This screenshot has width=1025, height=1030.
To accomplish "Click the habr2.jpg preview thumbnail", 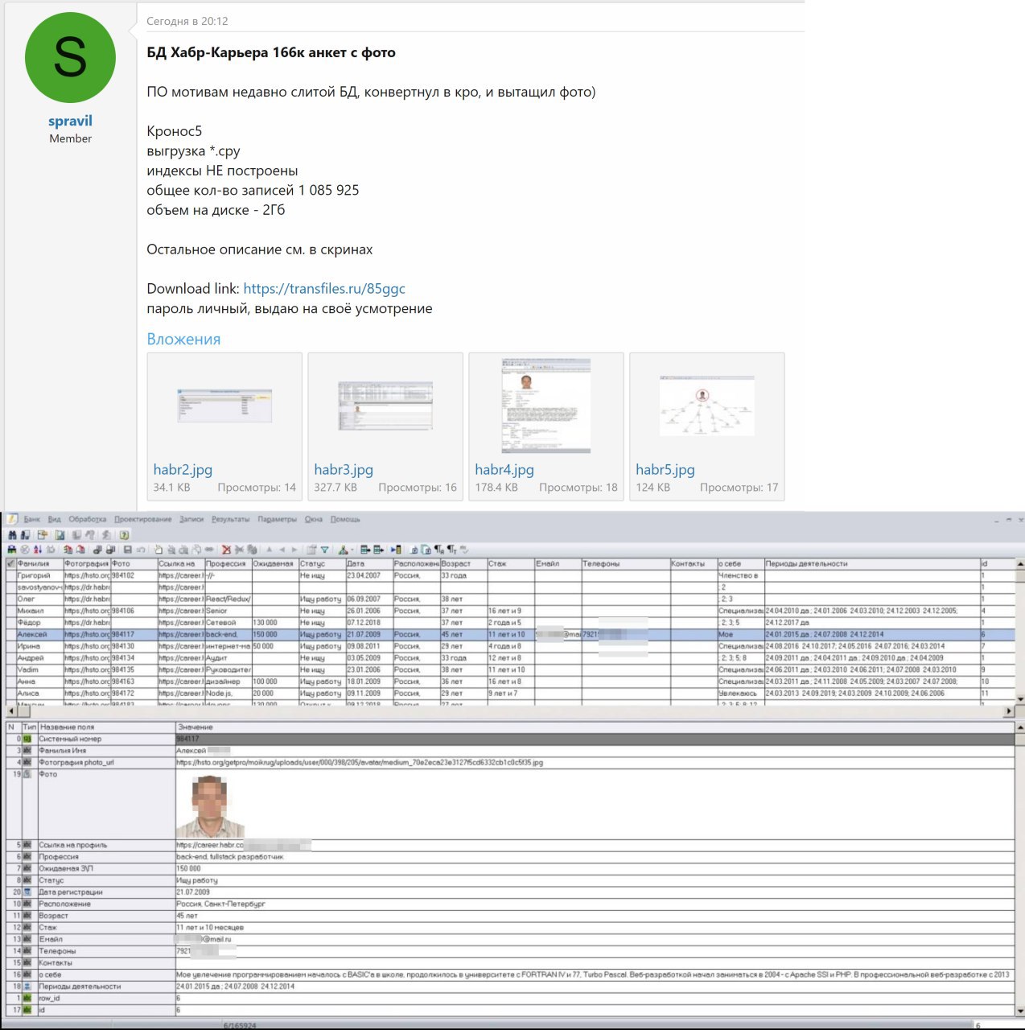I will 224,406.
